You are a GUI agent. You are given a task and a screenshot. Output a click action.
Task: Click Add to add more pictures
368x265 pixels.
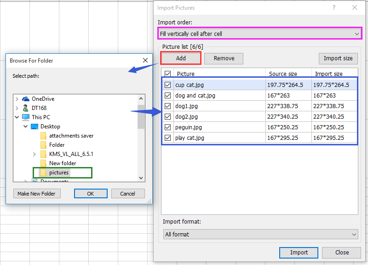[180, 58]
